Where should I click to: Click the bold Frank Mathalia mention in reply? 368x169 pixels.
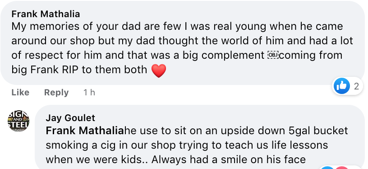[84, 131]
